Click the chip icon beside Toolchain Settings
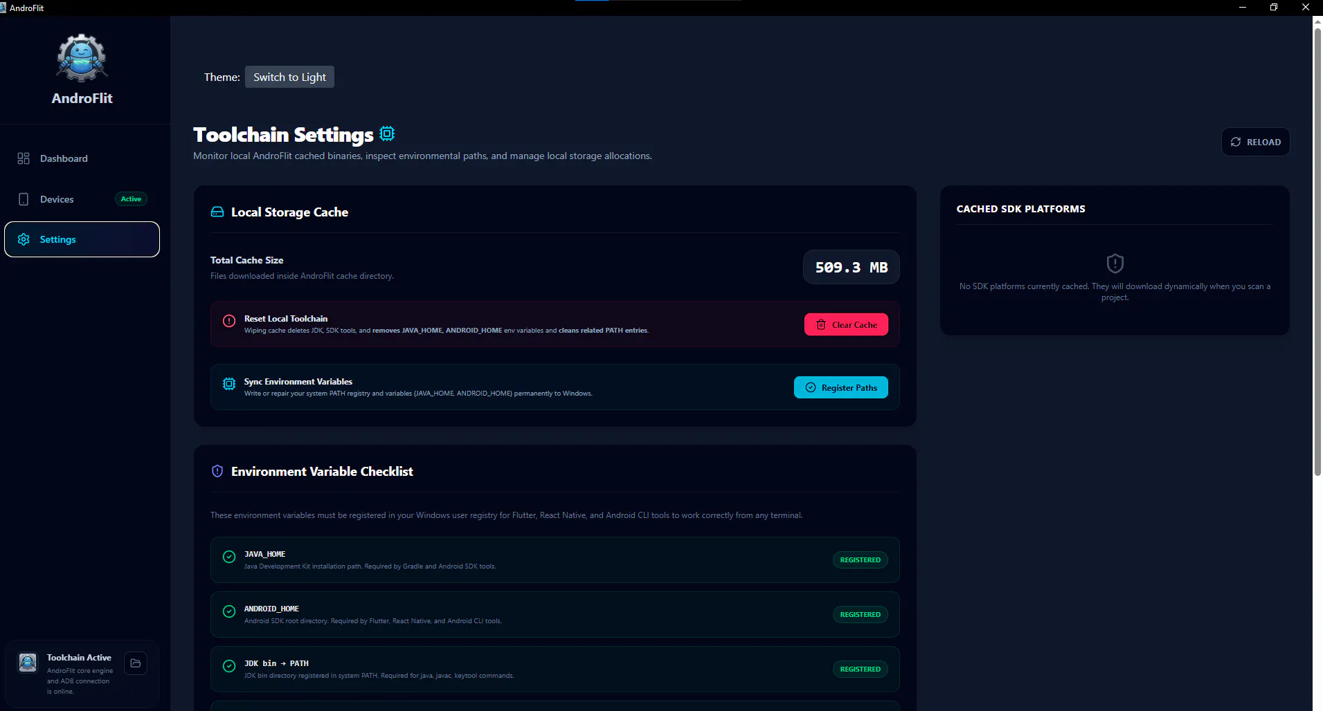This screenshot has height=711, width=1323. tap(387, 133)
